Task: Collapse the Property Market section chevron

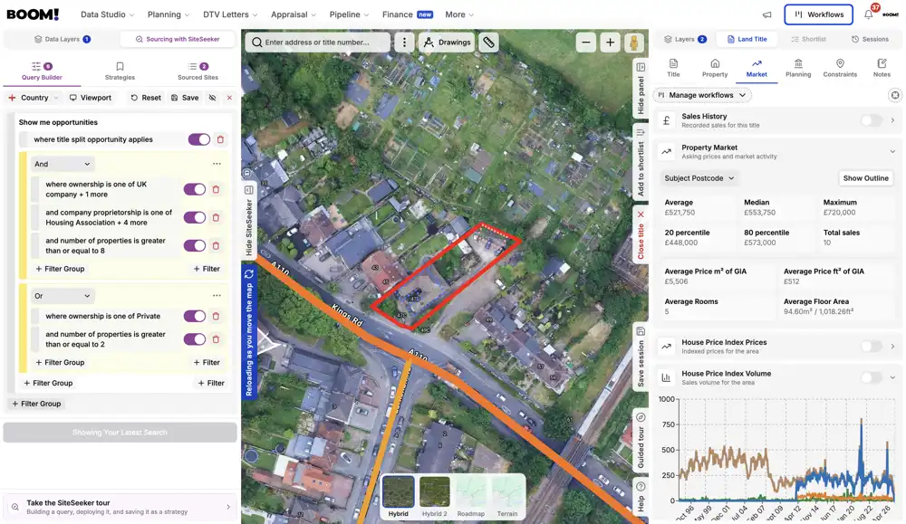Action: tap(892, 152)
